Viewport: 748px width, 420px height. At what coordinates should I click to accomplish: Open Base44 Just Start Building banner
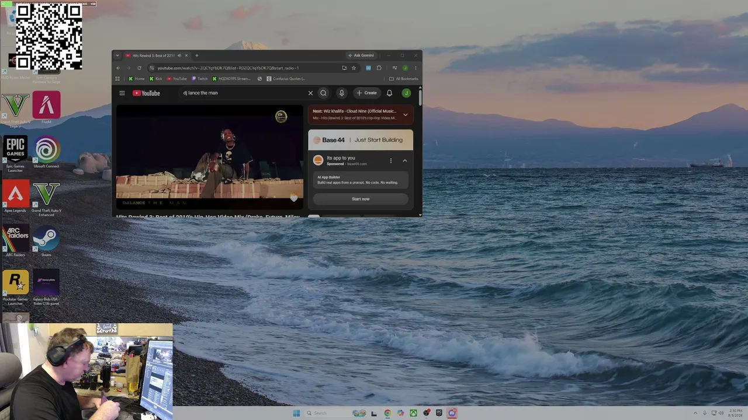coord(361,140)
